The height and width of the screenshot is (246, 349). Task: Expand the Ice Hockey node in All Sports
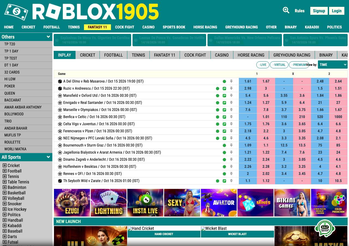tap(5, 209)
